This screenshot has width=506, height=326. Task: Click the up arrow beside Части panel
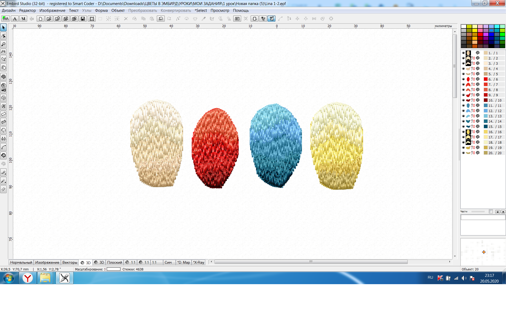pos(498,212)
